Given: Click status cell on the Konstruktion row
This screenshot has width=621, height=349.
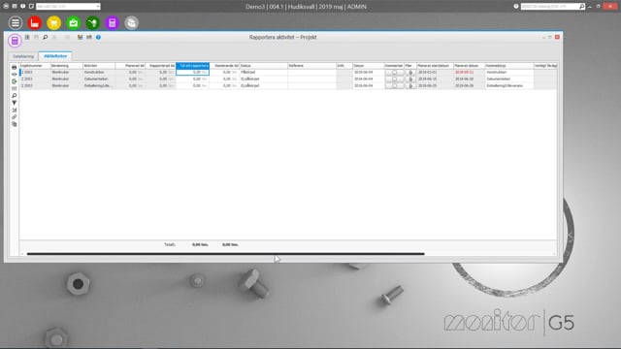Looking at the screenshot, I should pyautogui.click(x=263, y=73).
